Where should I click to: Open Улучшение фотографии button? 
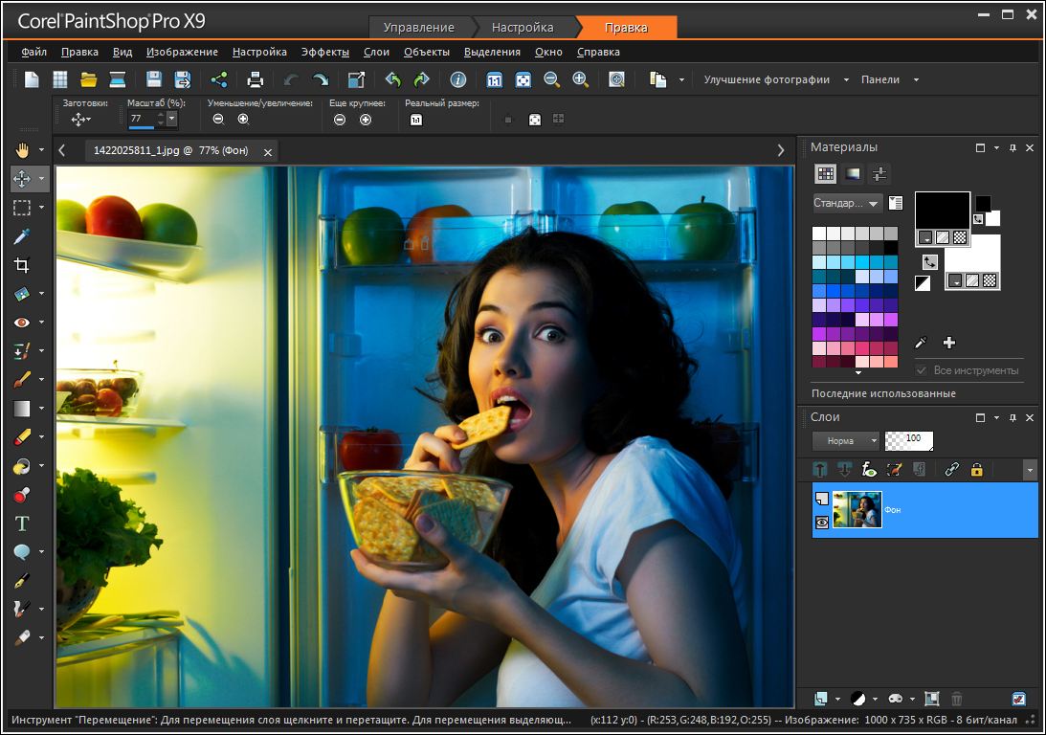(x=766, y=80)
